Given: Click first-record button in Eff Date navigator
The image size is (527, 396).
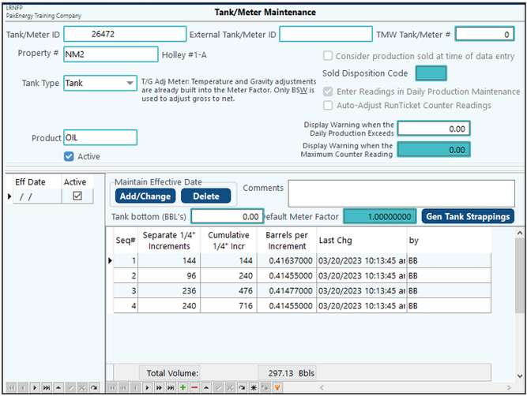Looking at the screenshot, I should [x=11, y=387].
